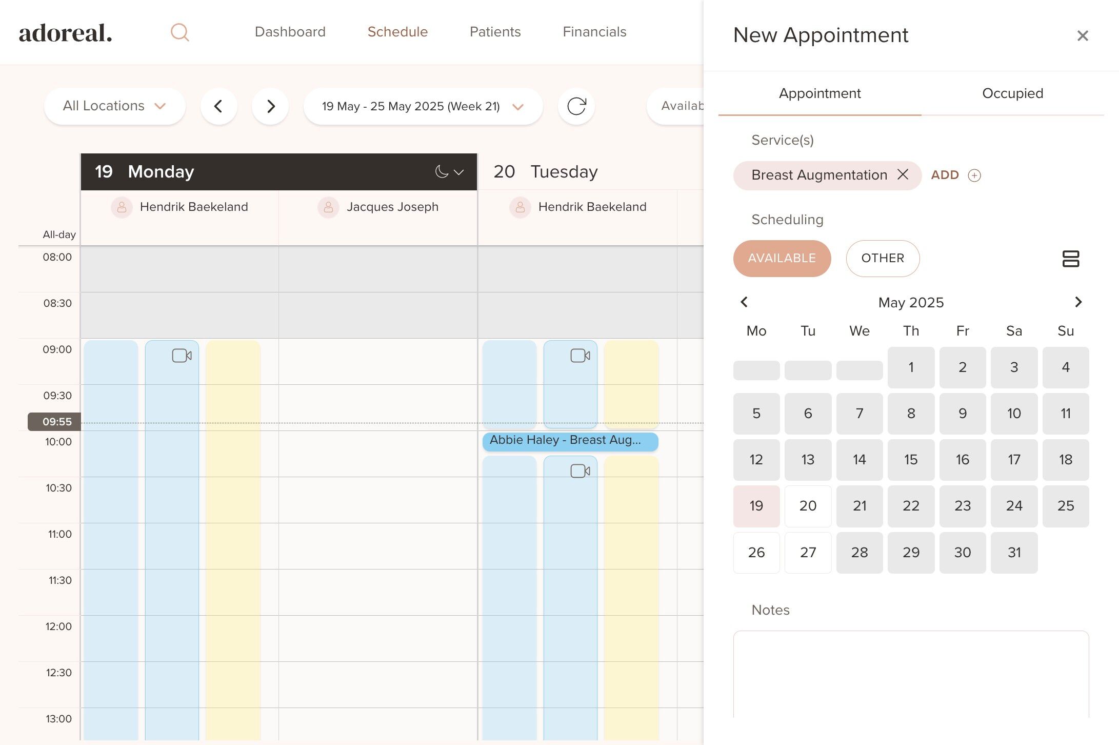1119x745 pixels.
Task: Show next month in mini calendar
Action: (x=1078, y=302)
